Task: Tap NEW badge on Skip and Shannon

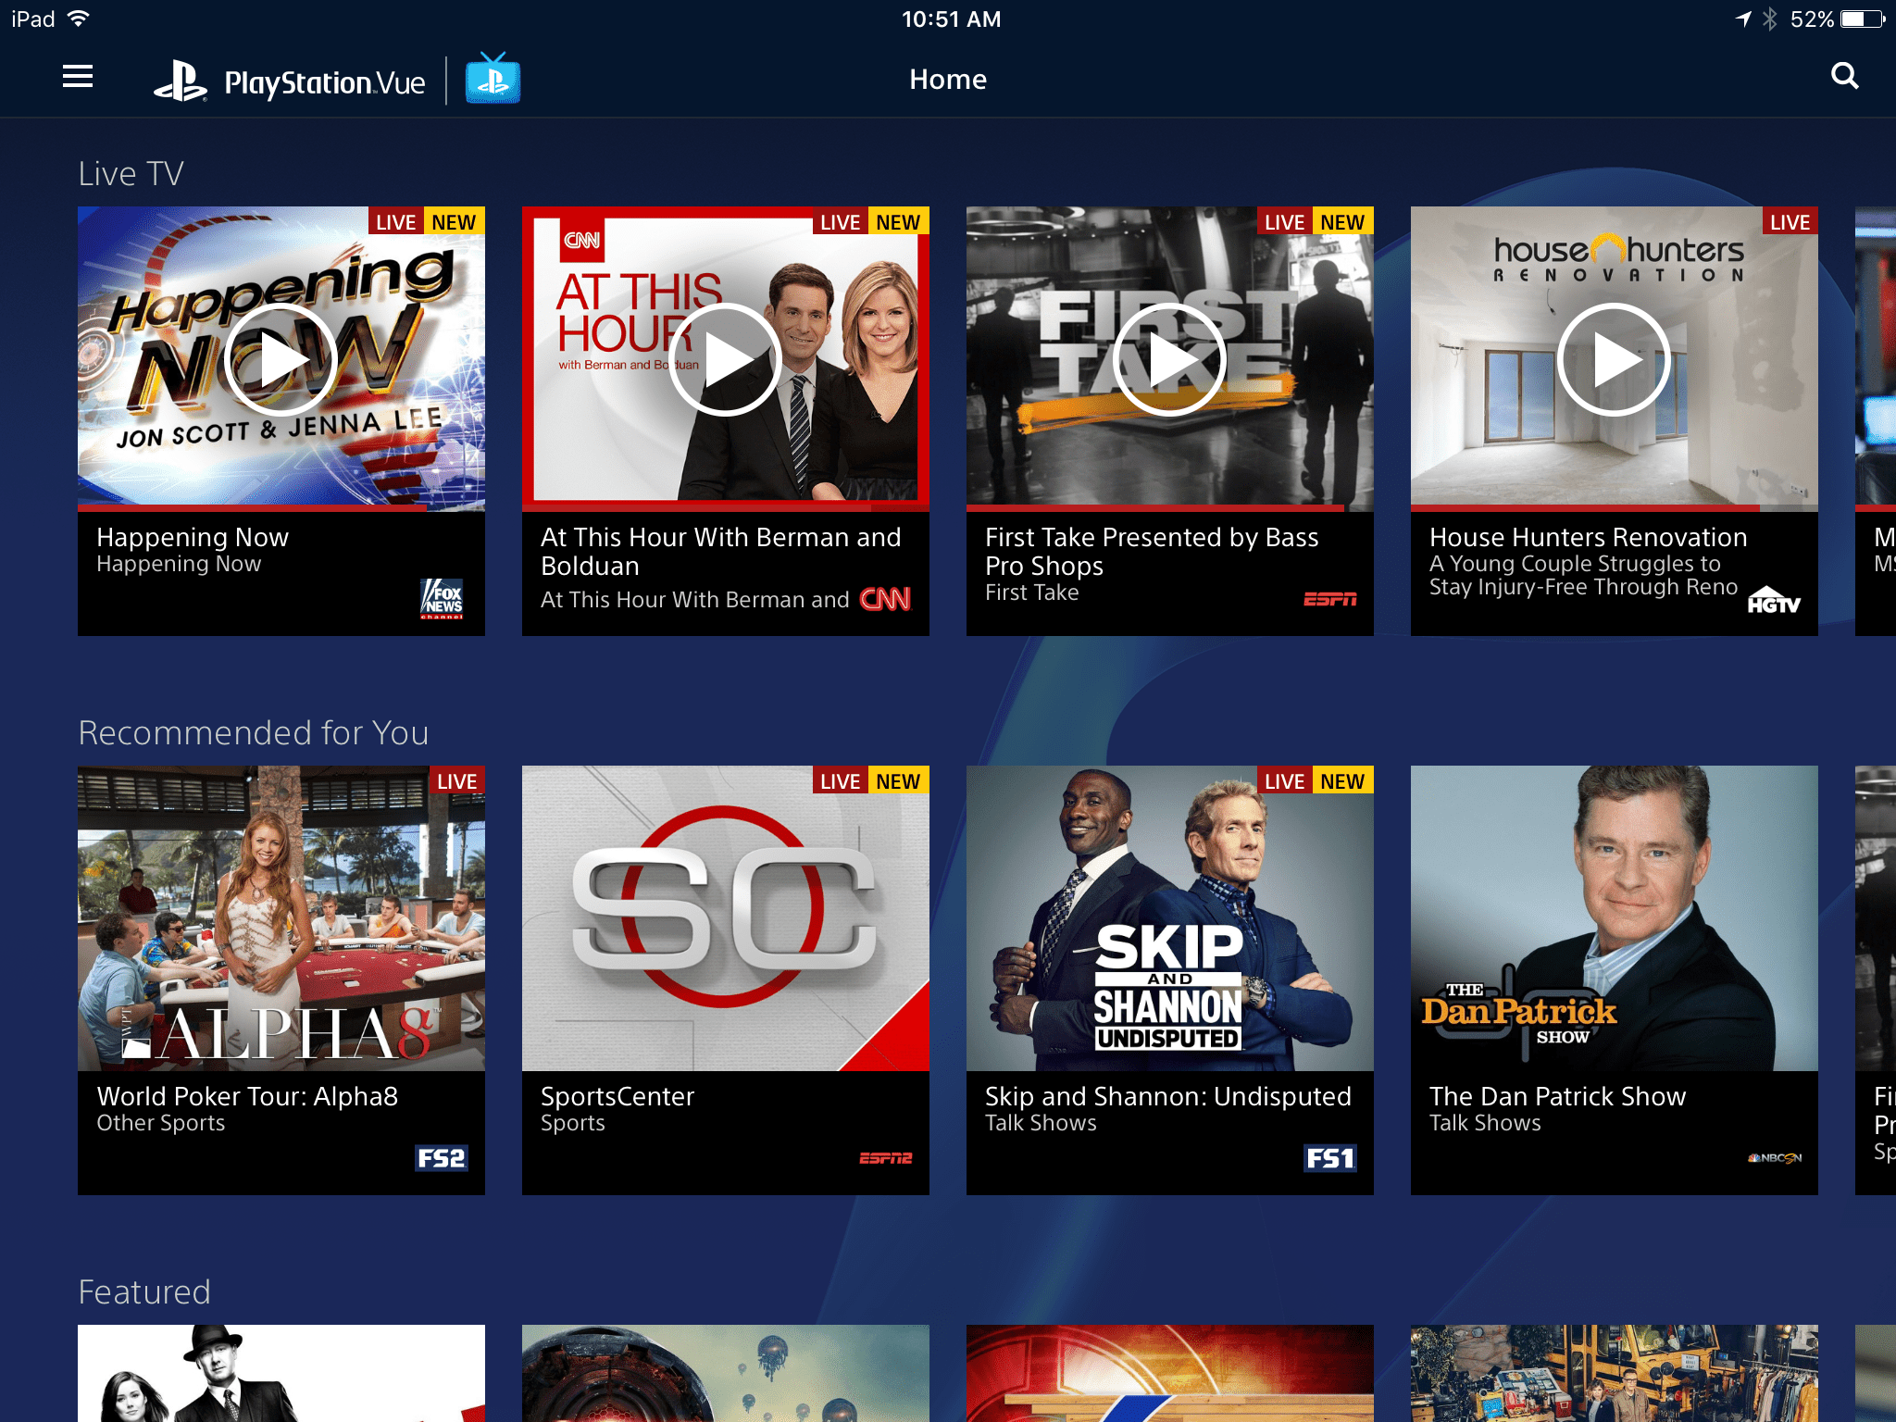Action: coord(1342,781)
